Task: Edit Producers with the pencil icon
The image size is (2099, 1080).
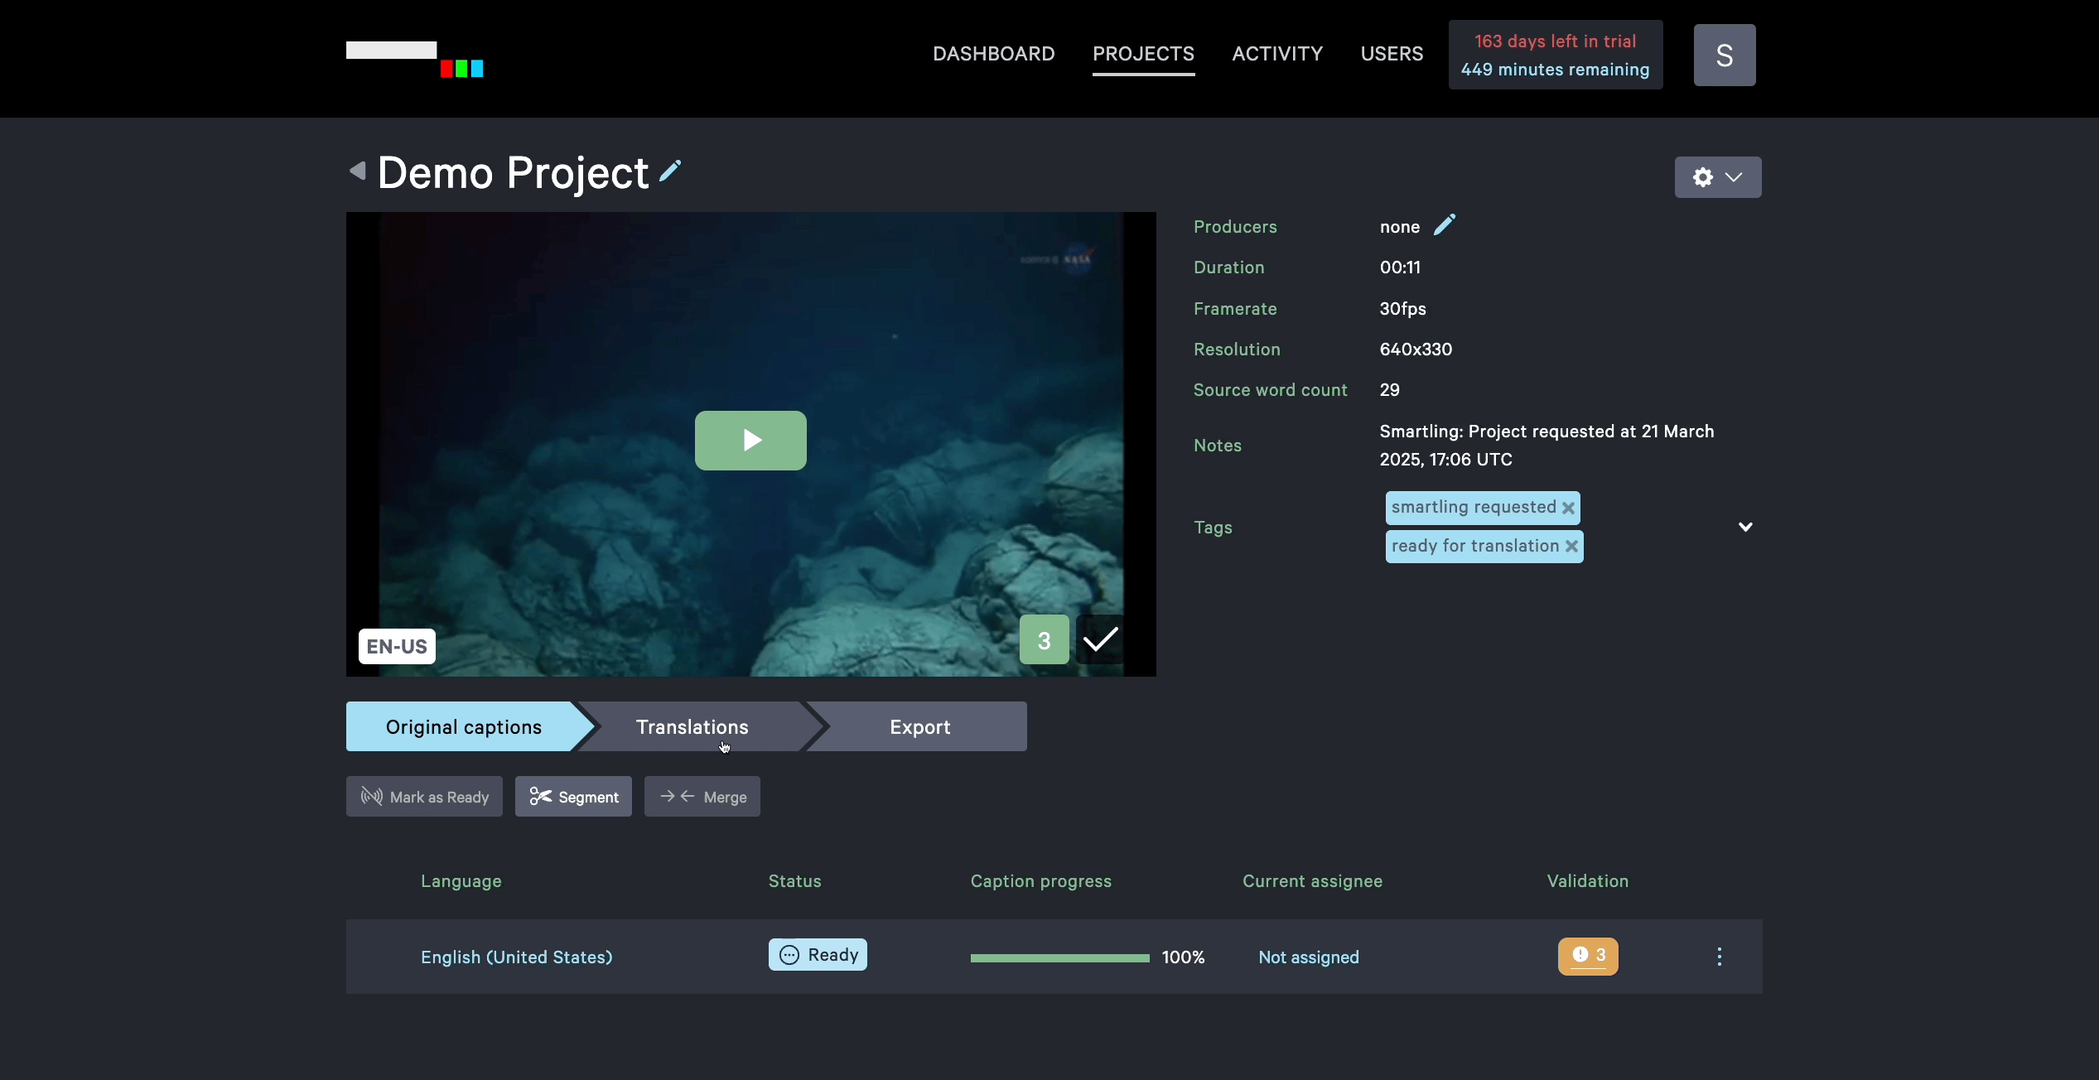Action: (1445, 225)
